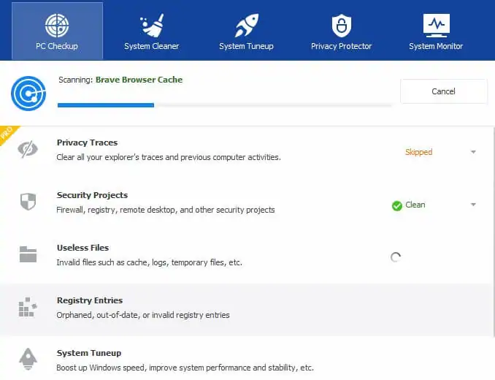Click the Privacy Traces crossed-eye icon
The width and height of the screenshot is (495, 380).
(x=28, y=149)
